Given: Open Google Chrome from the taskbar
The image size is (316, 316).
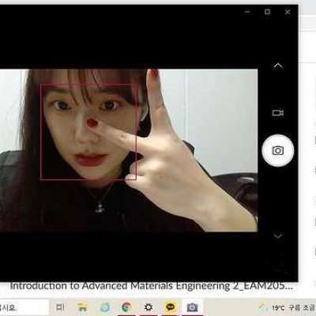Looking at the screenshot, I should point(126,307).
